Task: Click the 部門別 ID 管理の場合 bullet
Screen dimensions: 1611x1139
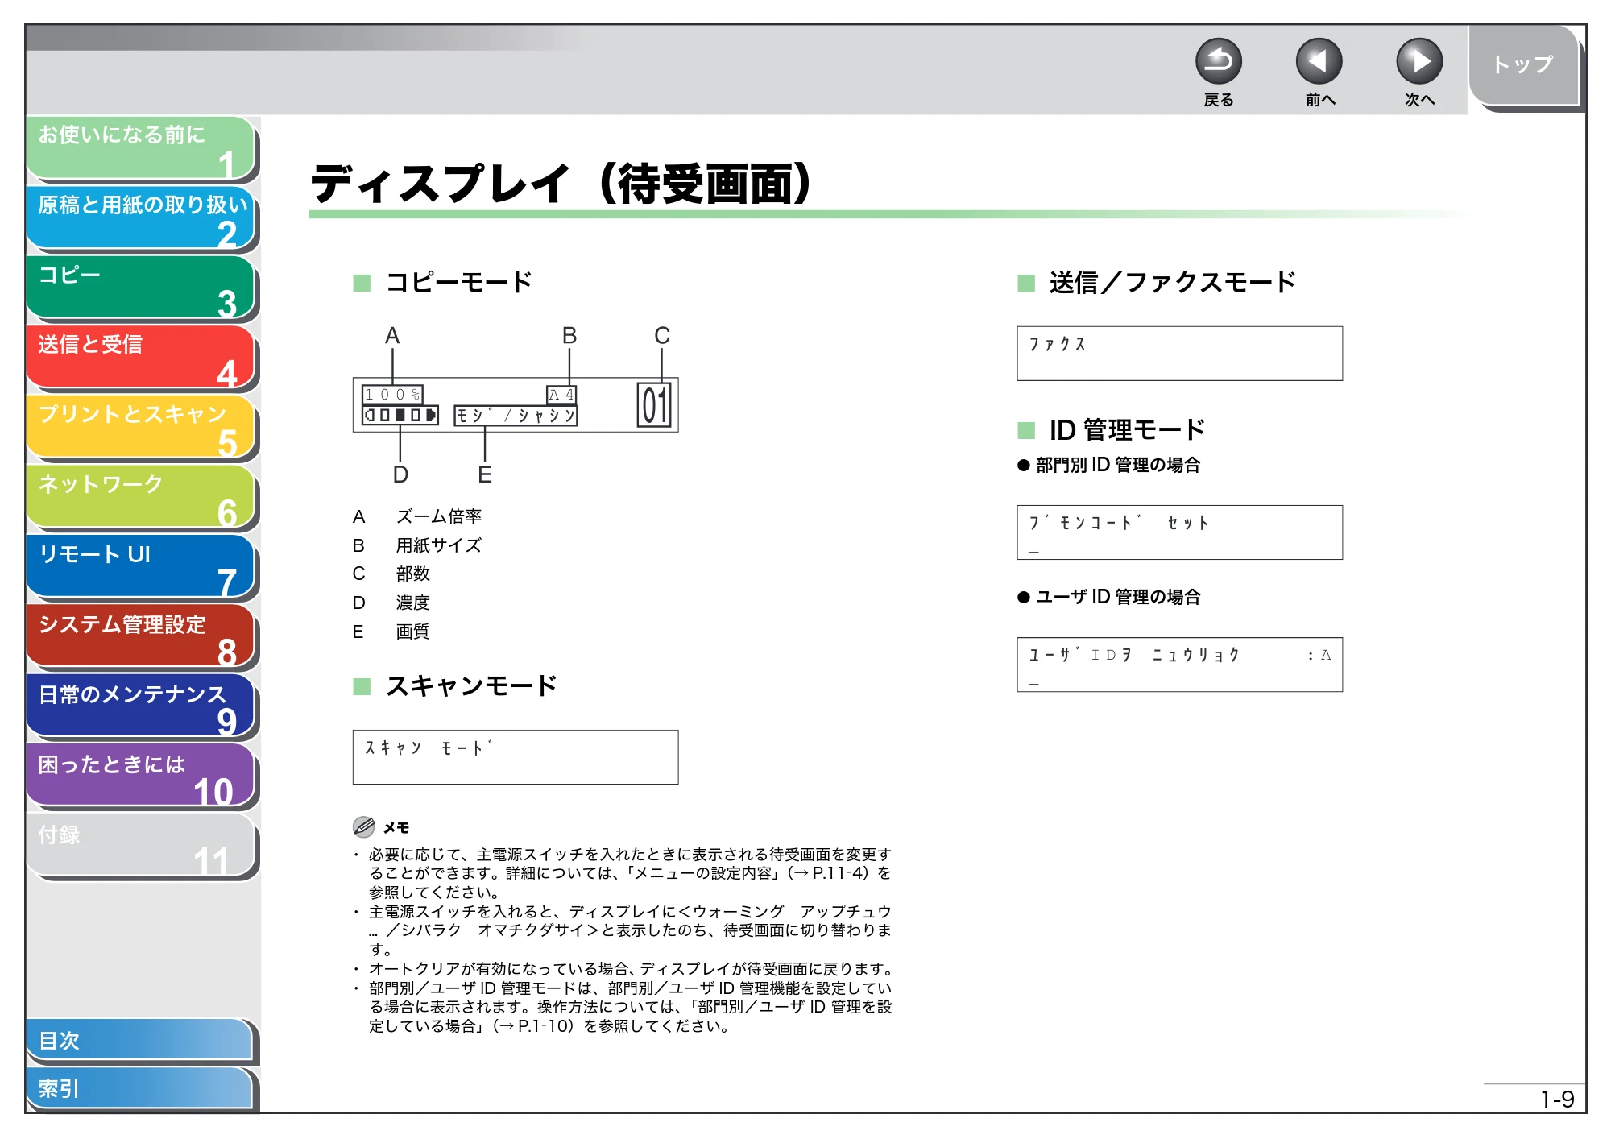Action: [x=1109, y=465]
